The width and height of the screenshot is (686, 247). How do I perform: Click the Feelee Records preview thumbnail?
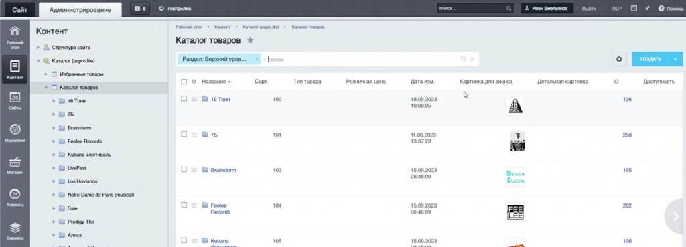[515, 212]
